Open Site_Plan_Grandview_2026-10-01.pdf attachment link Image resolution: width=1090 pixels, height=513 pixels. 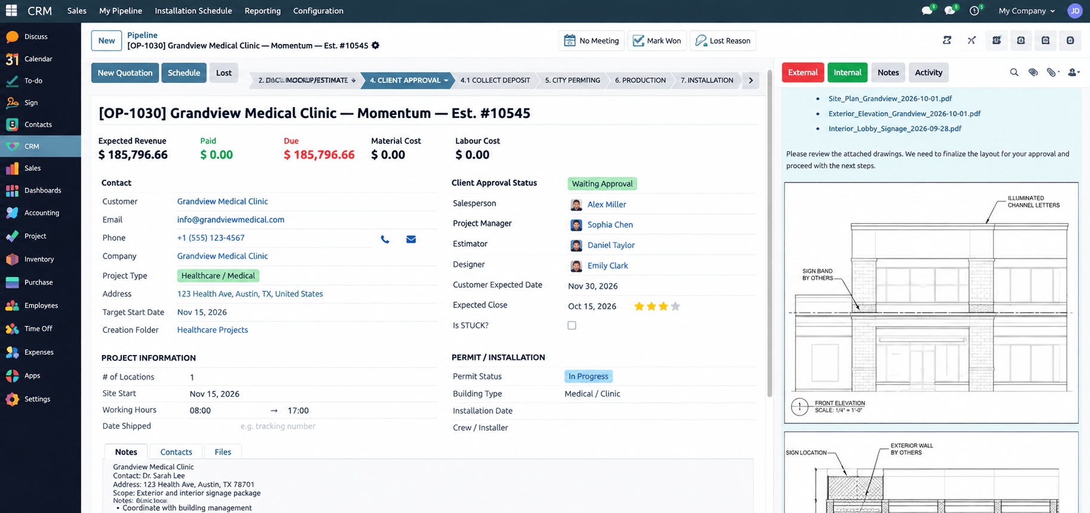tap(890, 98)
